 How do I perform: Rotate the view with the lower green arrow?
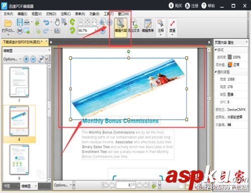point(72,31)
